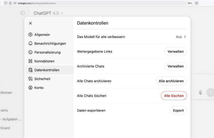Viewport: 214px width, 138px height.
Task: Open the Benachrichtigungen settings tab
Action: [49, 44]
